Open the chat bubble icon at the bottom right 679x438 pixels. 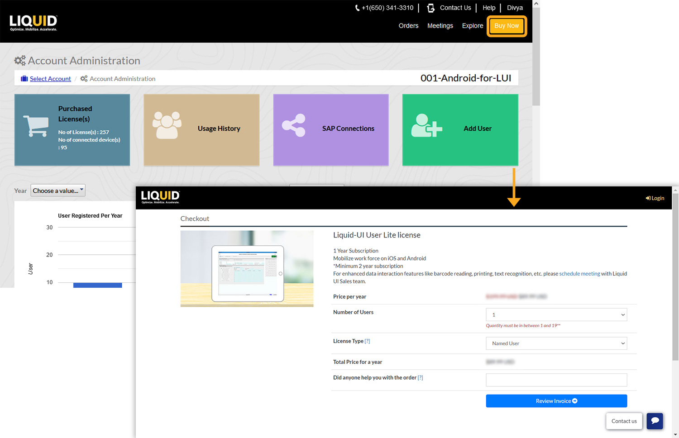point(655,421)
